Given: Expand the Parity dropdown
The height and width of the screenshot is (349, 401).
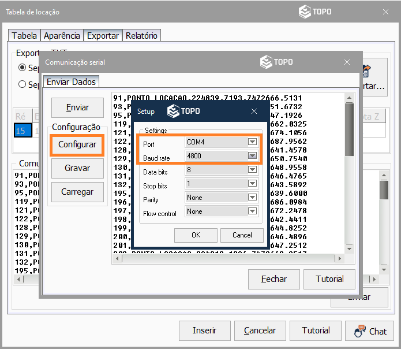Looking at the screenshot, I should tap(252, 198).
